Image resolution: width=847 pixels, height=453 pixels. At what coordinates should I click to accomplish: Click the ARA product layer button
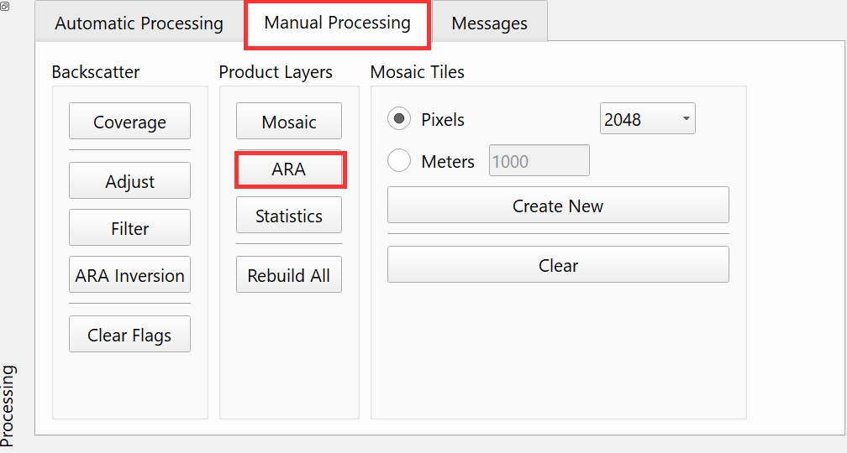tap(289, 169)
